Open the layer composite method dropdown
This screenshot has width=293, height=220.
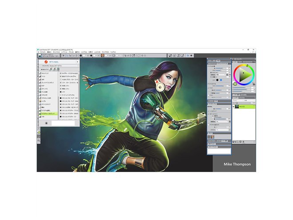(x=238, y=100)
